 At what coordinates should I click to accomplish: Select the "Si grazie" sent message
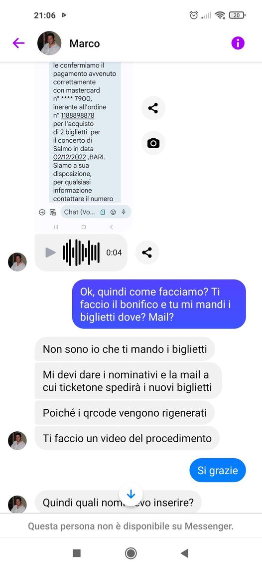pyautogui.click(x=218, y=470)
